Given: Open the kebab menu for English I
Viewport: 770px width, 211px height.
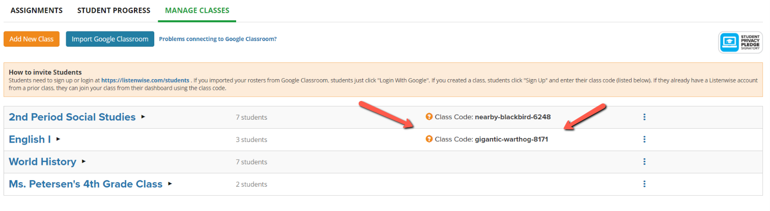Looking at the screenshot, I should point(644,139).
